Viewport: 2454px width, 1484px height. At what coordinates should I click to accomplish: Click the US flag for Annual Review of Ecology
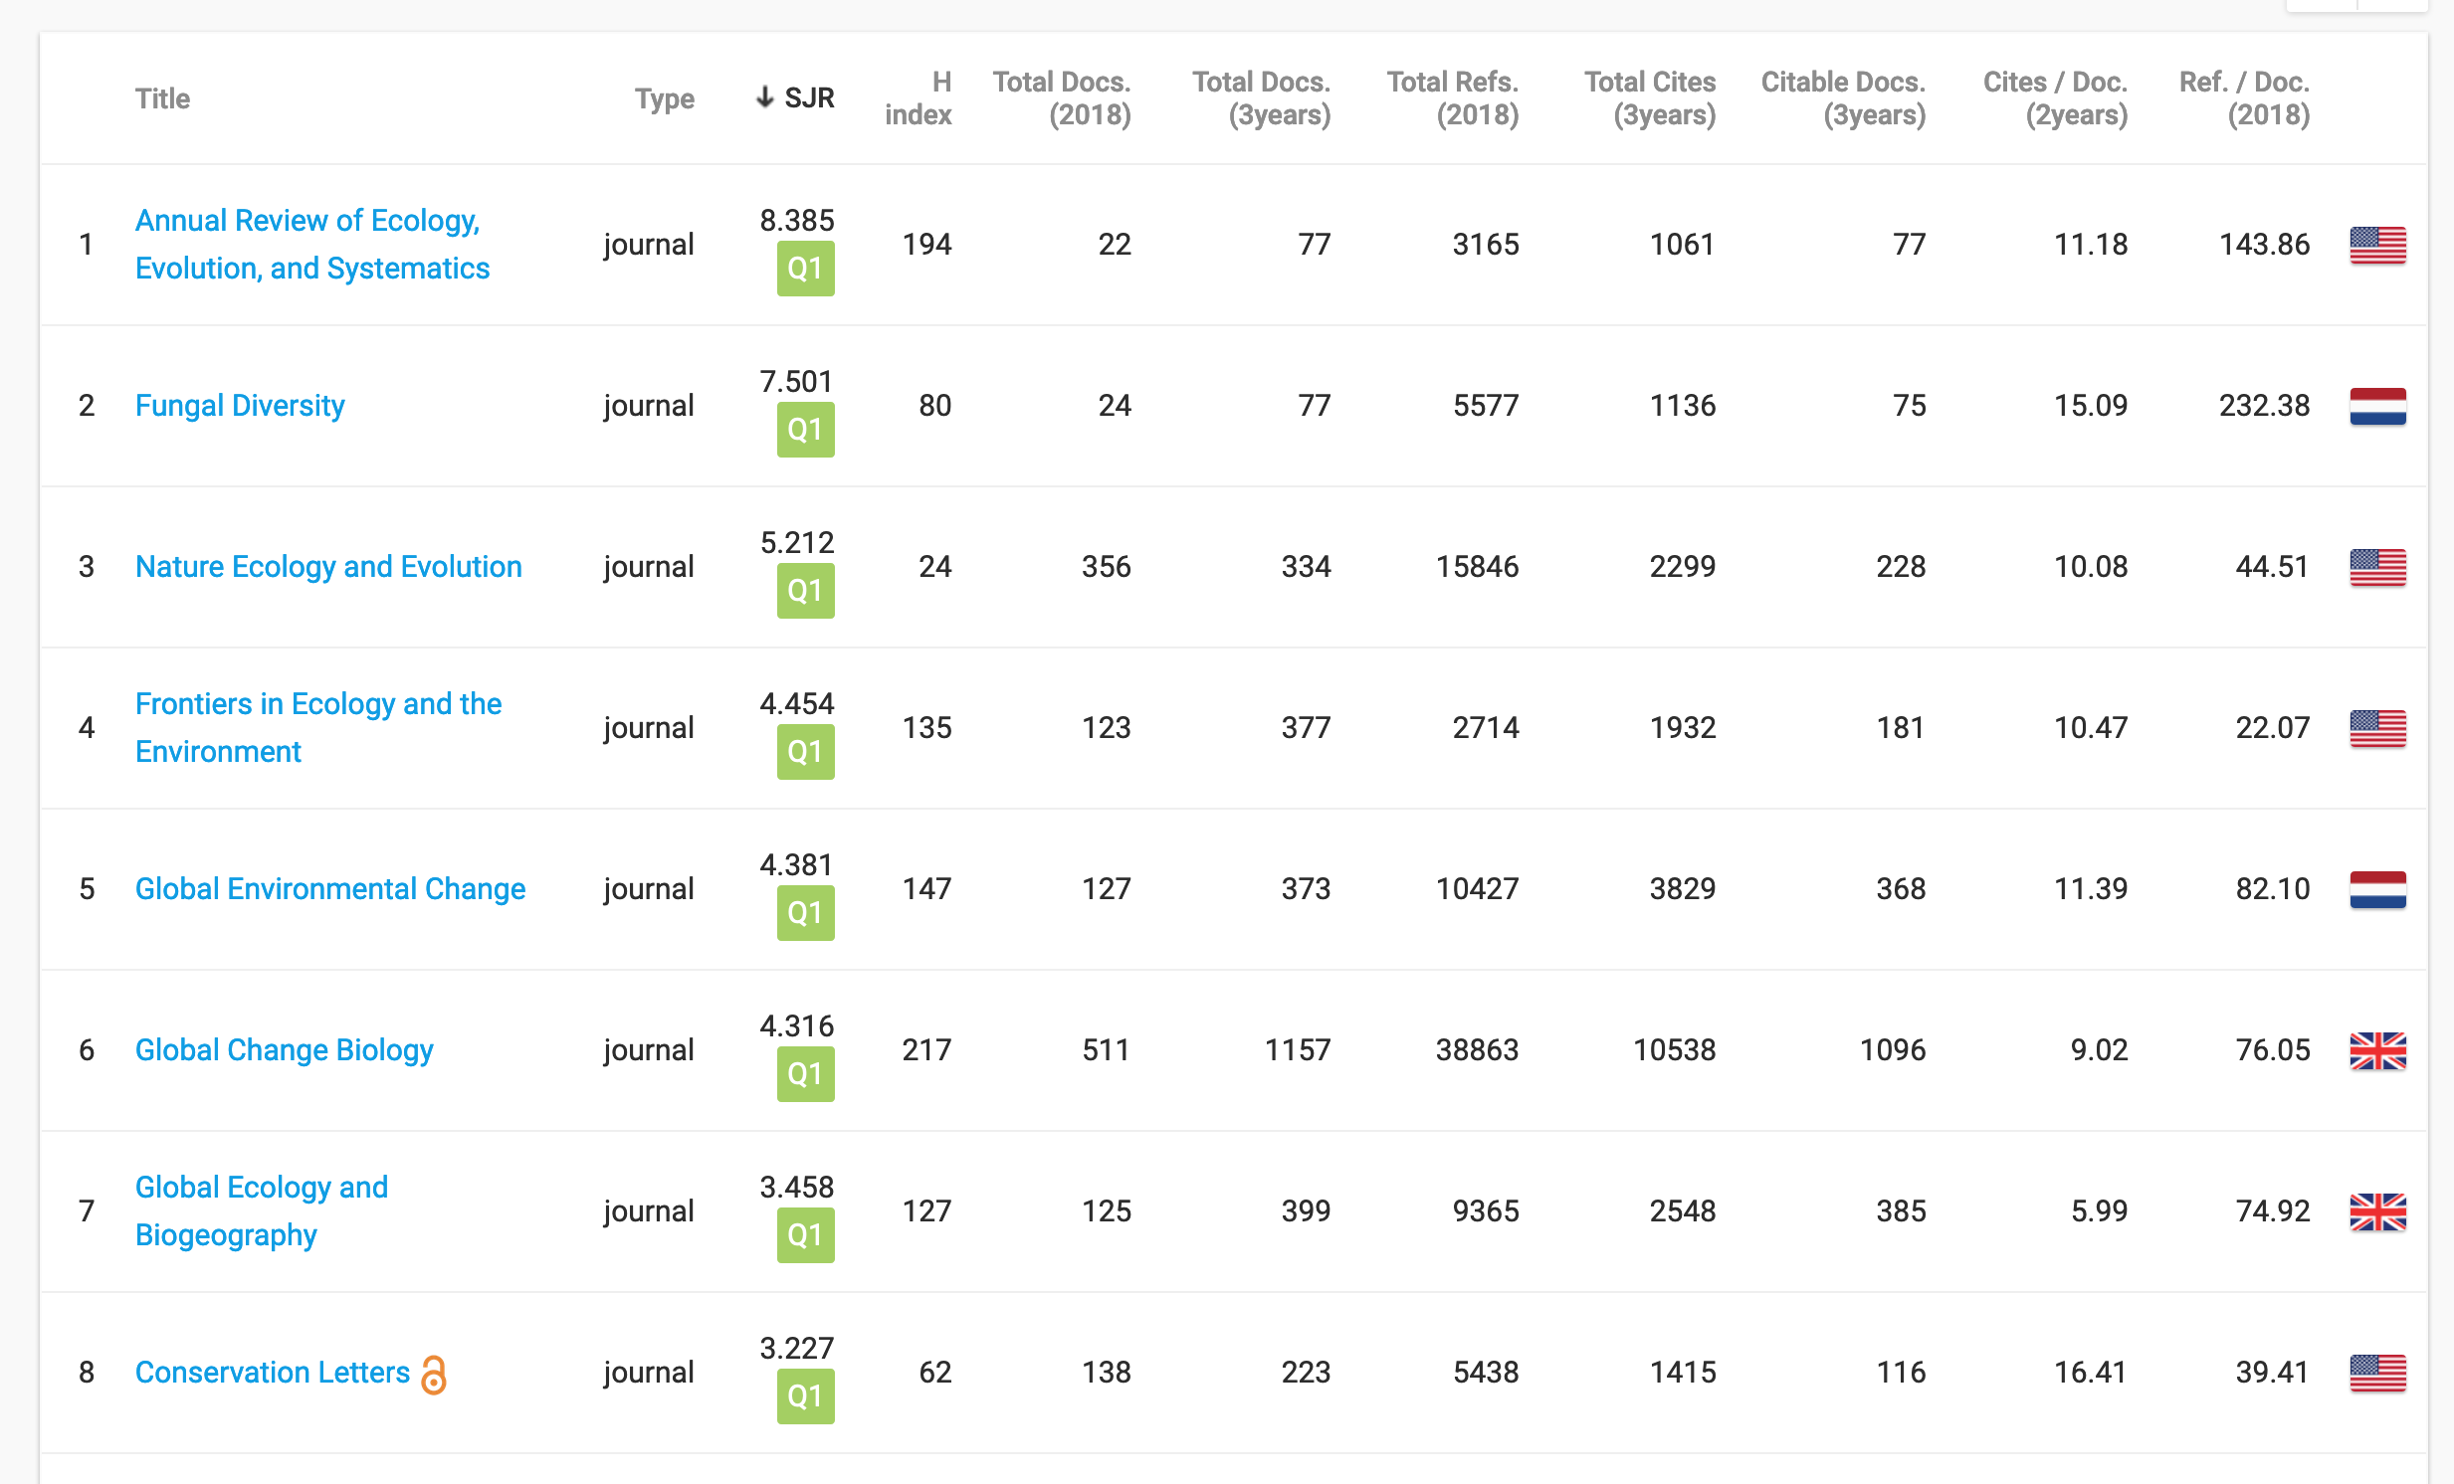click(x=2376, y=245)
